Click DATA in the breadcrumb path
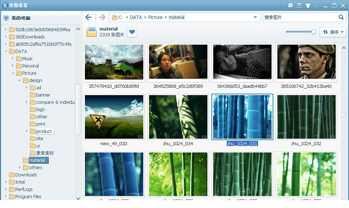The image size is (349, 208). [136, 17]
